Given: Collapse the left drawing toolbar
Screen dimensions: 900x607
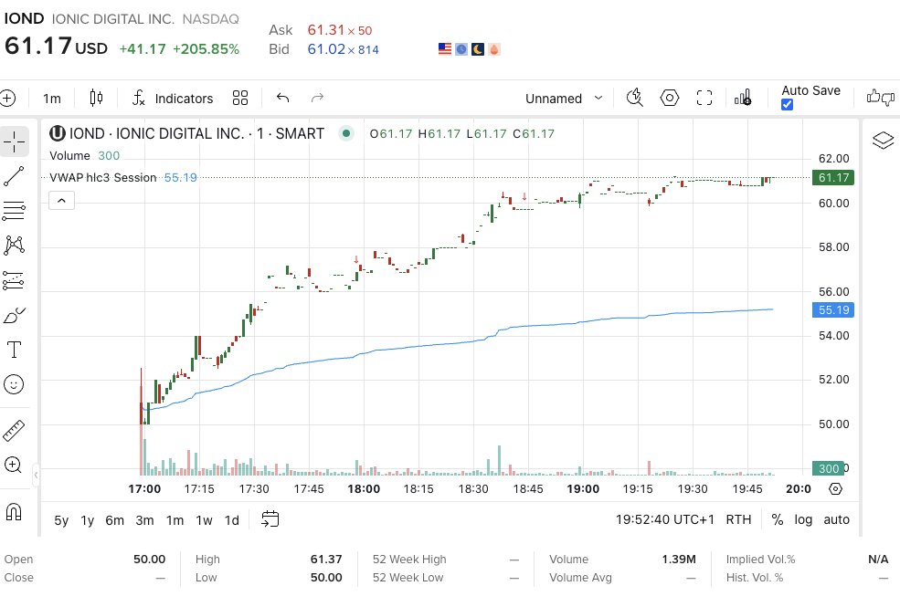Looking at the screenshot, I should pos(37,475).
